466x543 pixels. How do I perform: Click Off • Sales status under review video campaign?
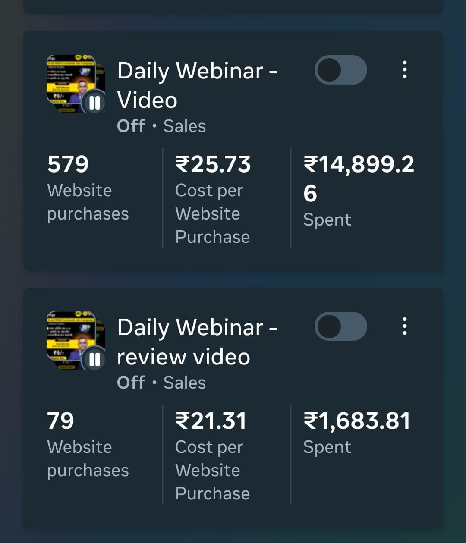(x=161, y=383)
